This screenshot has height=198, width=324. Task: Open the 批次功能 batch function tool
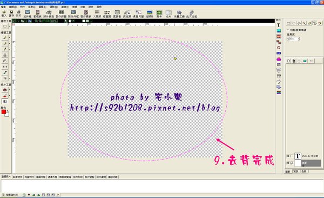point(192,14)
